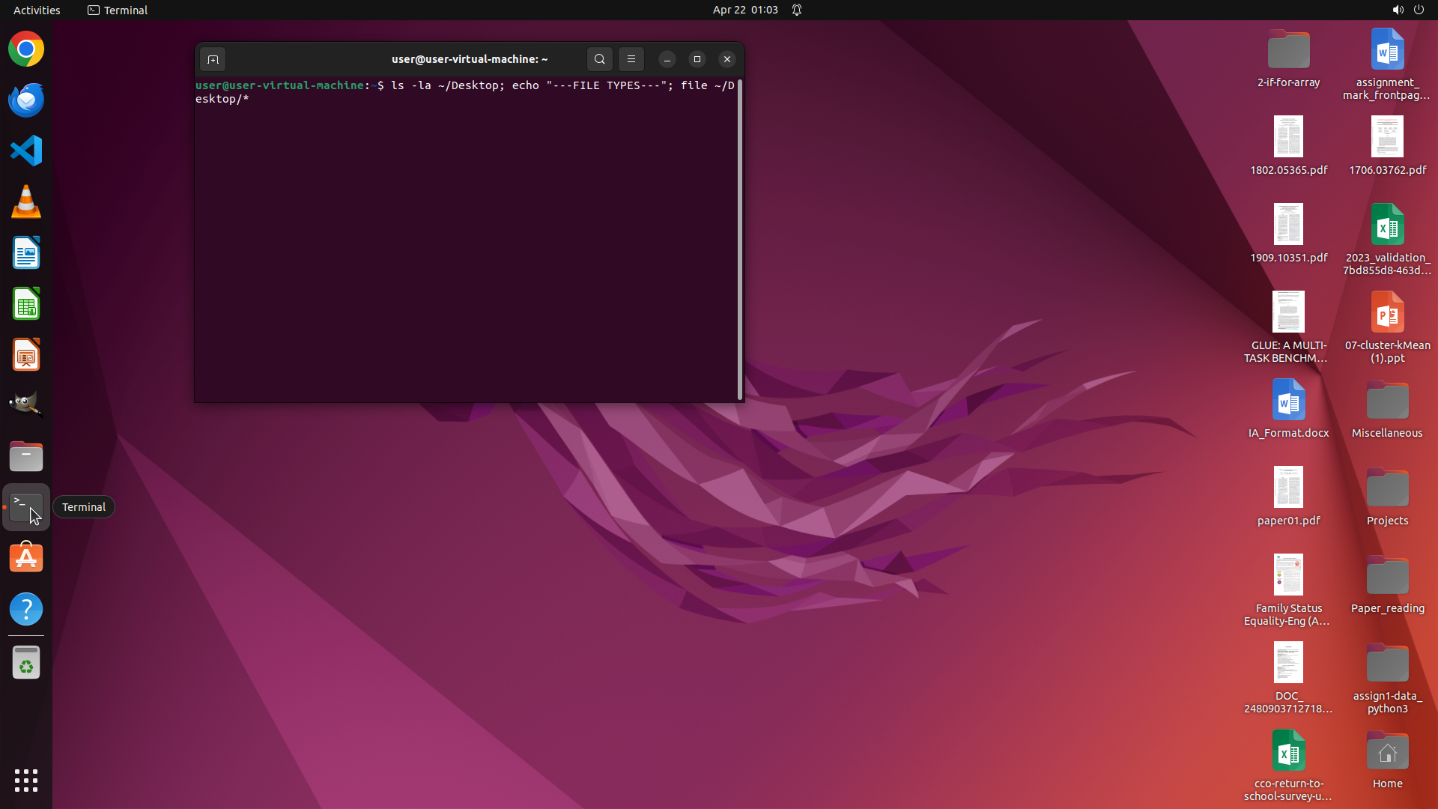Open the Trash from the dock

coord(26,662)
